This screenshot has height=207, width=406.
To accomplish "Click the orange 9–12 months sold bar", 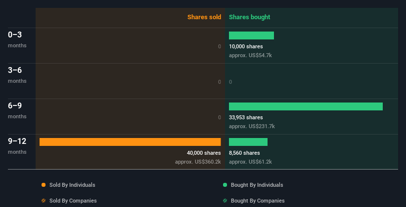I will 130,142.
